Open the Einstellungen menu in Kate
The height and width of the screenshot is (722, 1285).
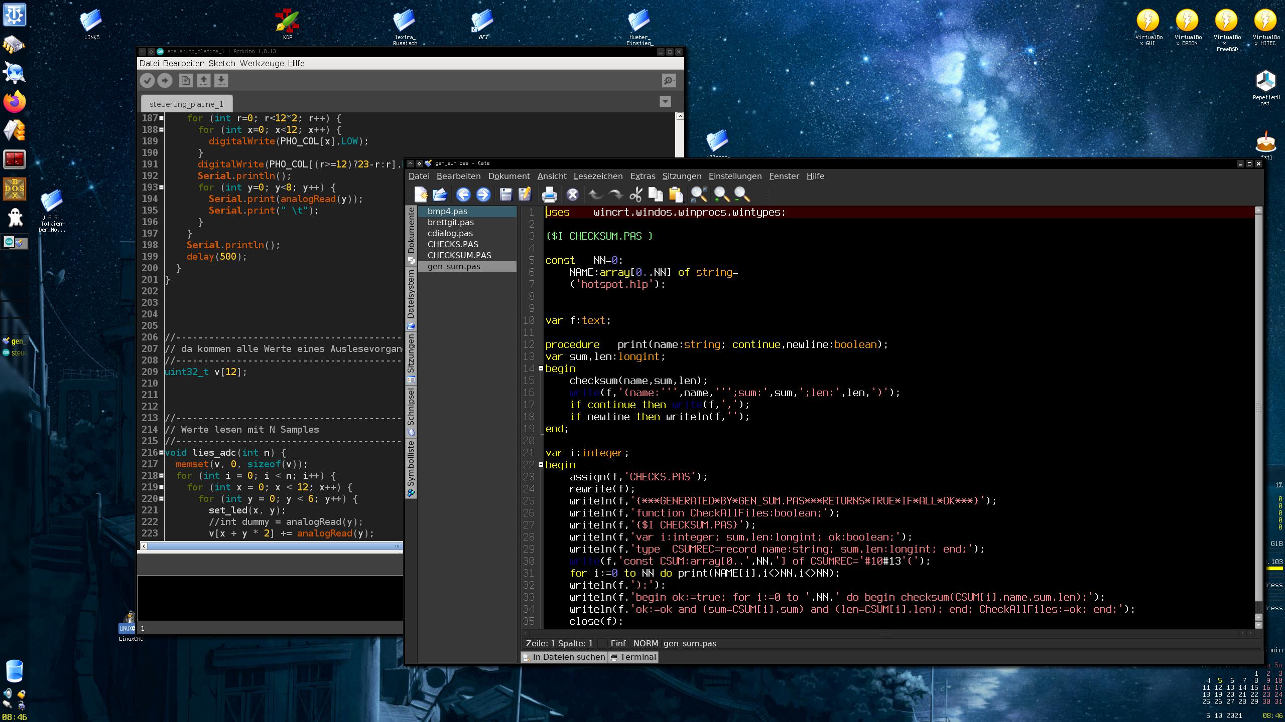click(x=735, y=176)
